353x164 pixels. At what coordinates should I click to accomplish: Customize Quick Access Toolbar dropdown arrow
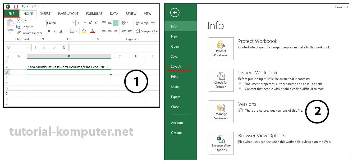[x=43, y=7]
